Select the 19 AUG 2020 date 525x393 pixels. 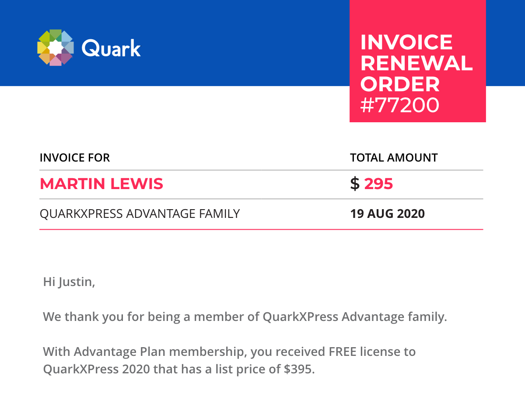click(387, 214)
